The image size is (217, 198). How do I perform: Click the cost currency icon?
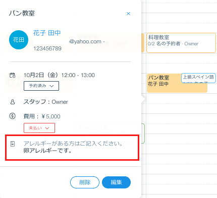click(x=13, y=116)
